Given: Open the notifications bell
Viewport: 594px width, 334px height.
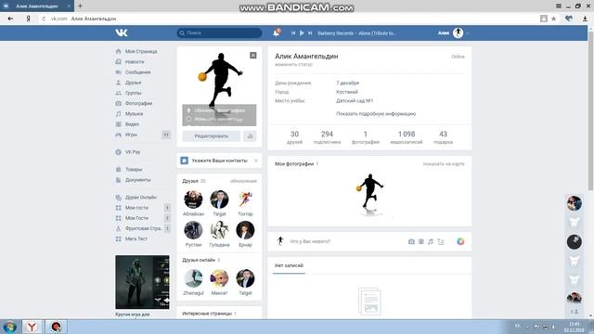Looking at the screenshot, I should [x=277, y=33].
